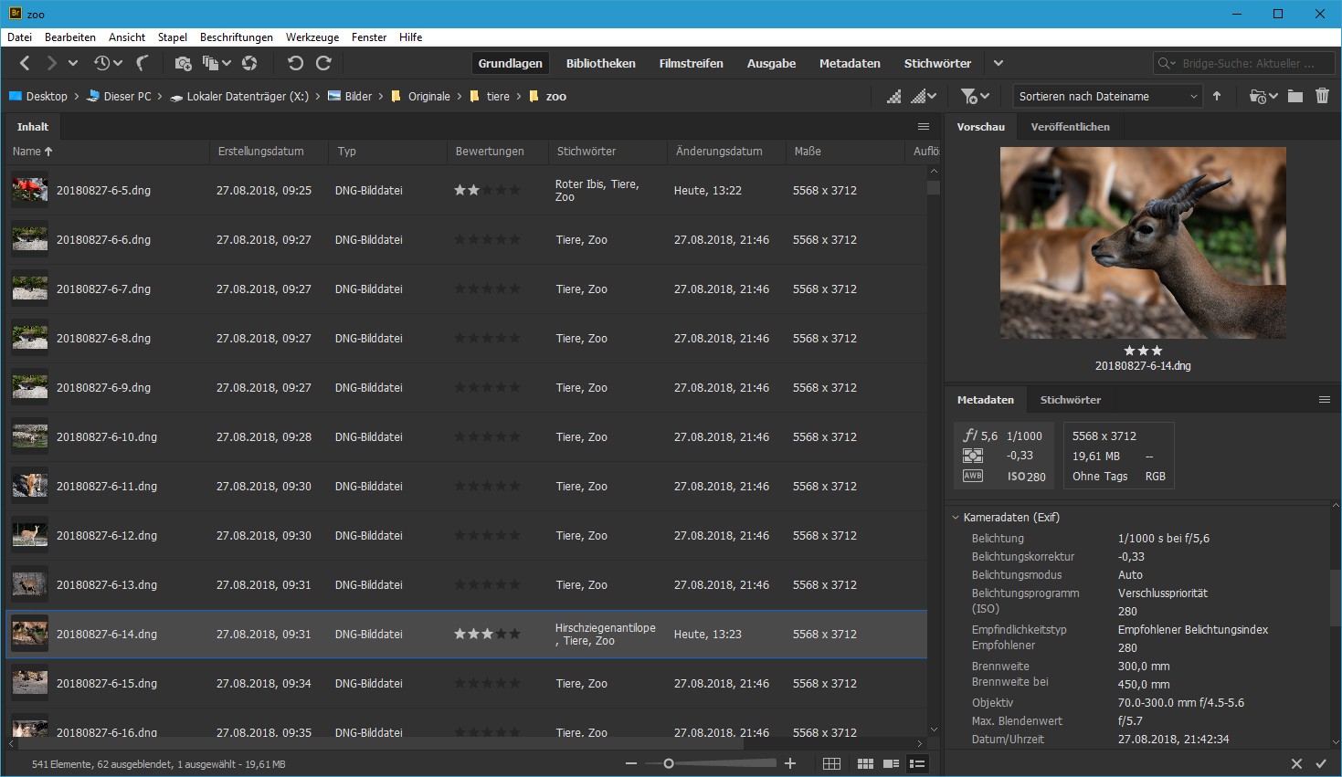Select the thumbnail of 20180827-6-5.dng
1342x777 pixels.
29,190
